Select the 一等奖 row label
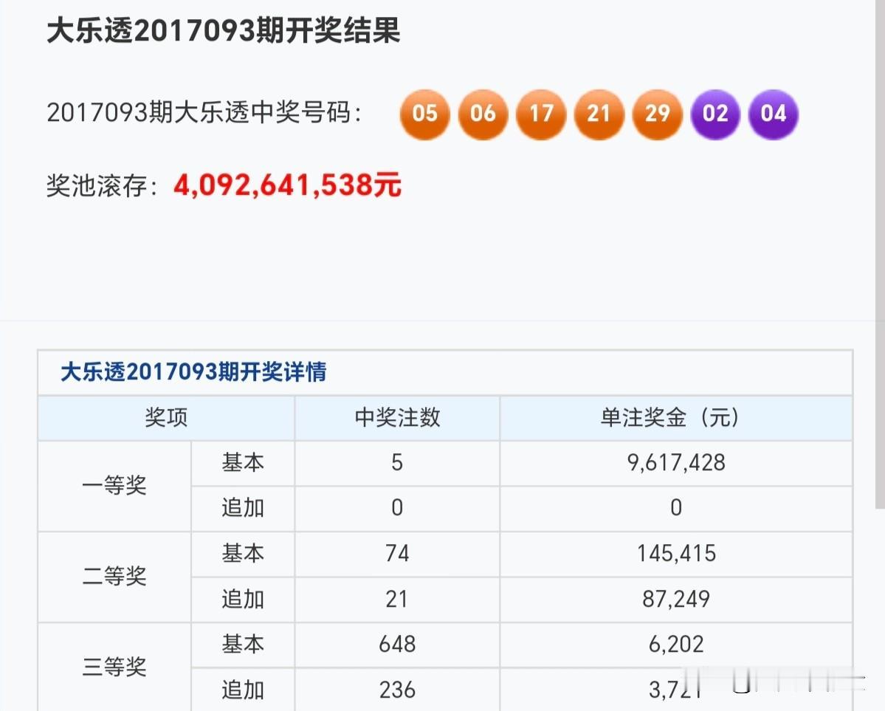Viewport: 885px width, 711px height. coord(114,486)
